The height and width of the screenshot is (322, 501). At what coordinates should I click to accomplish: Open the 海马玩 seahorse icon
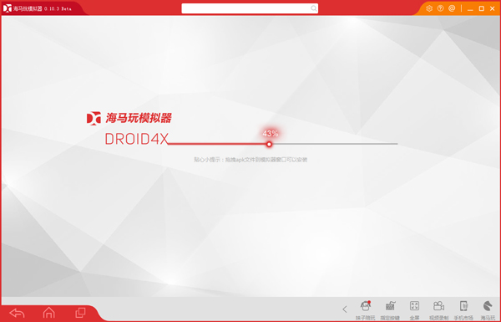click(488, 309)
